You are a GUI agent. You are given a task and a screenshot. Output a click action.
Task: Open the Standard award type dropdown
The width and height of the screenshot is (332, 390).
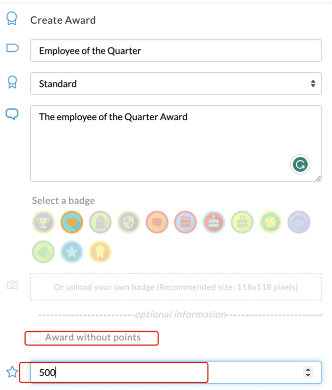[x=176, y=84]
